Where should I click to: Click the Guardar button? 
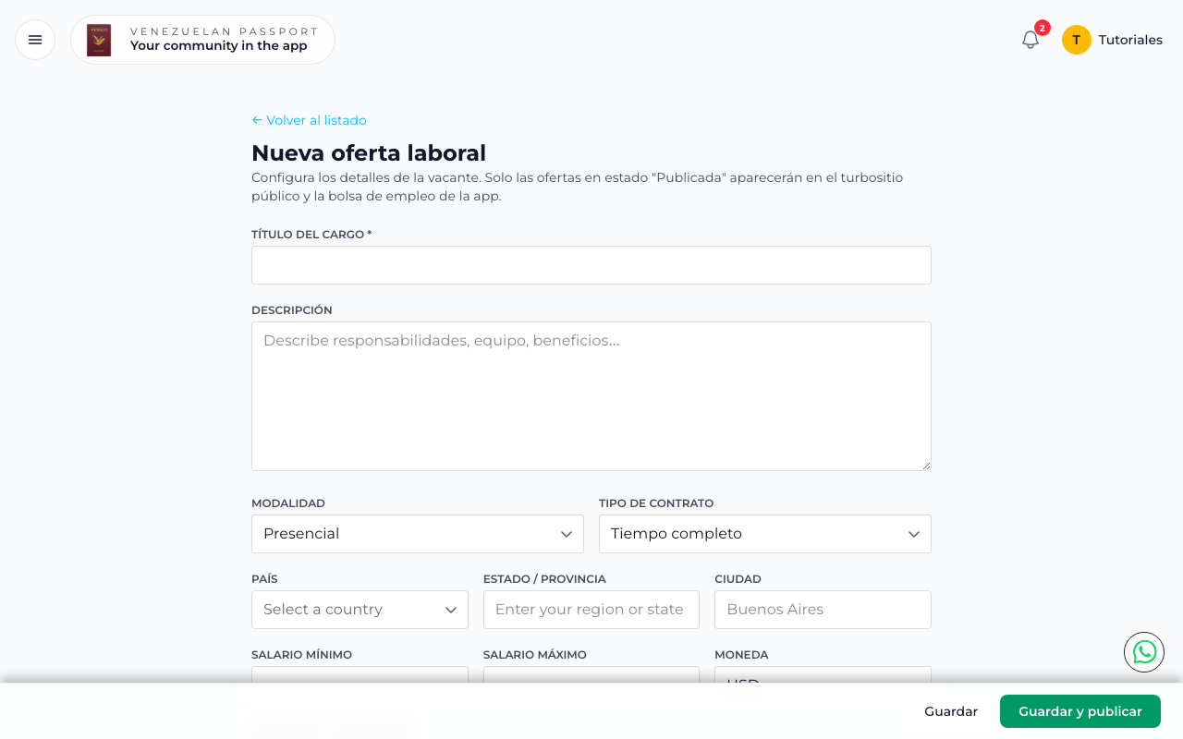pyautogui.click(x=951, y=711)
